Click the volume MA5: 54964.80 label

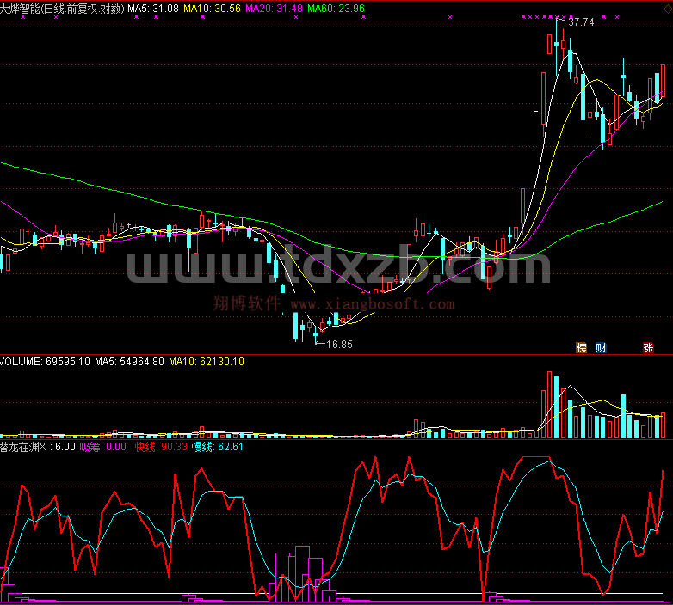click(129, 362)
